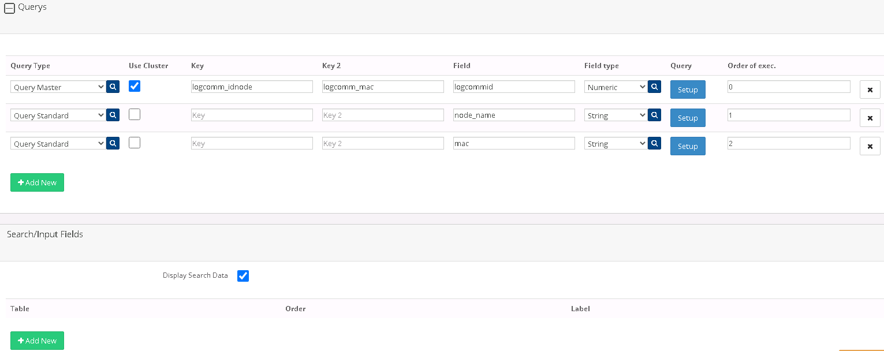
Task: Click search icon beside Numeric field type
Action: tap(654, 87)
